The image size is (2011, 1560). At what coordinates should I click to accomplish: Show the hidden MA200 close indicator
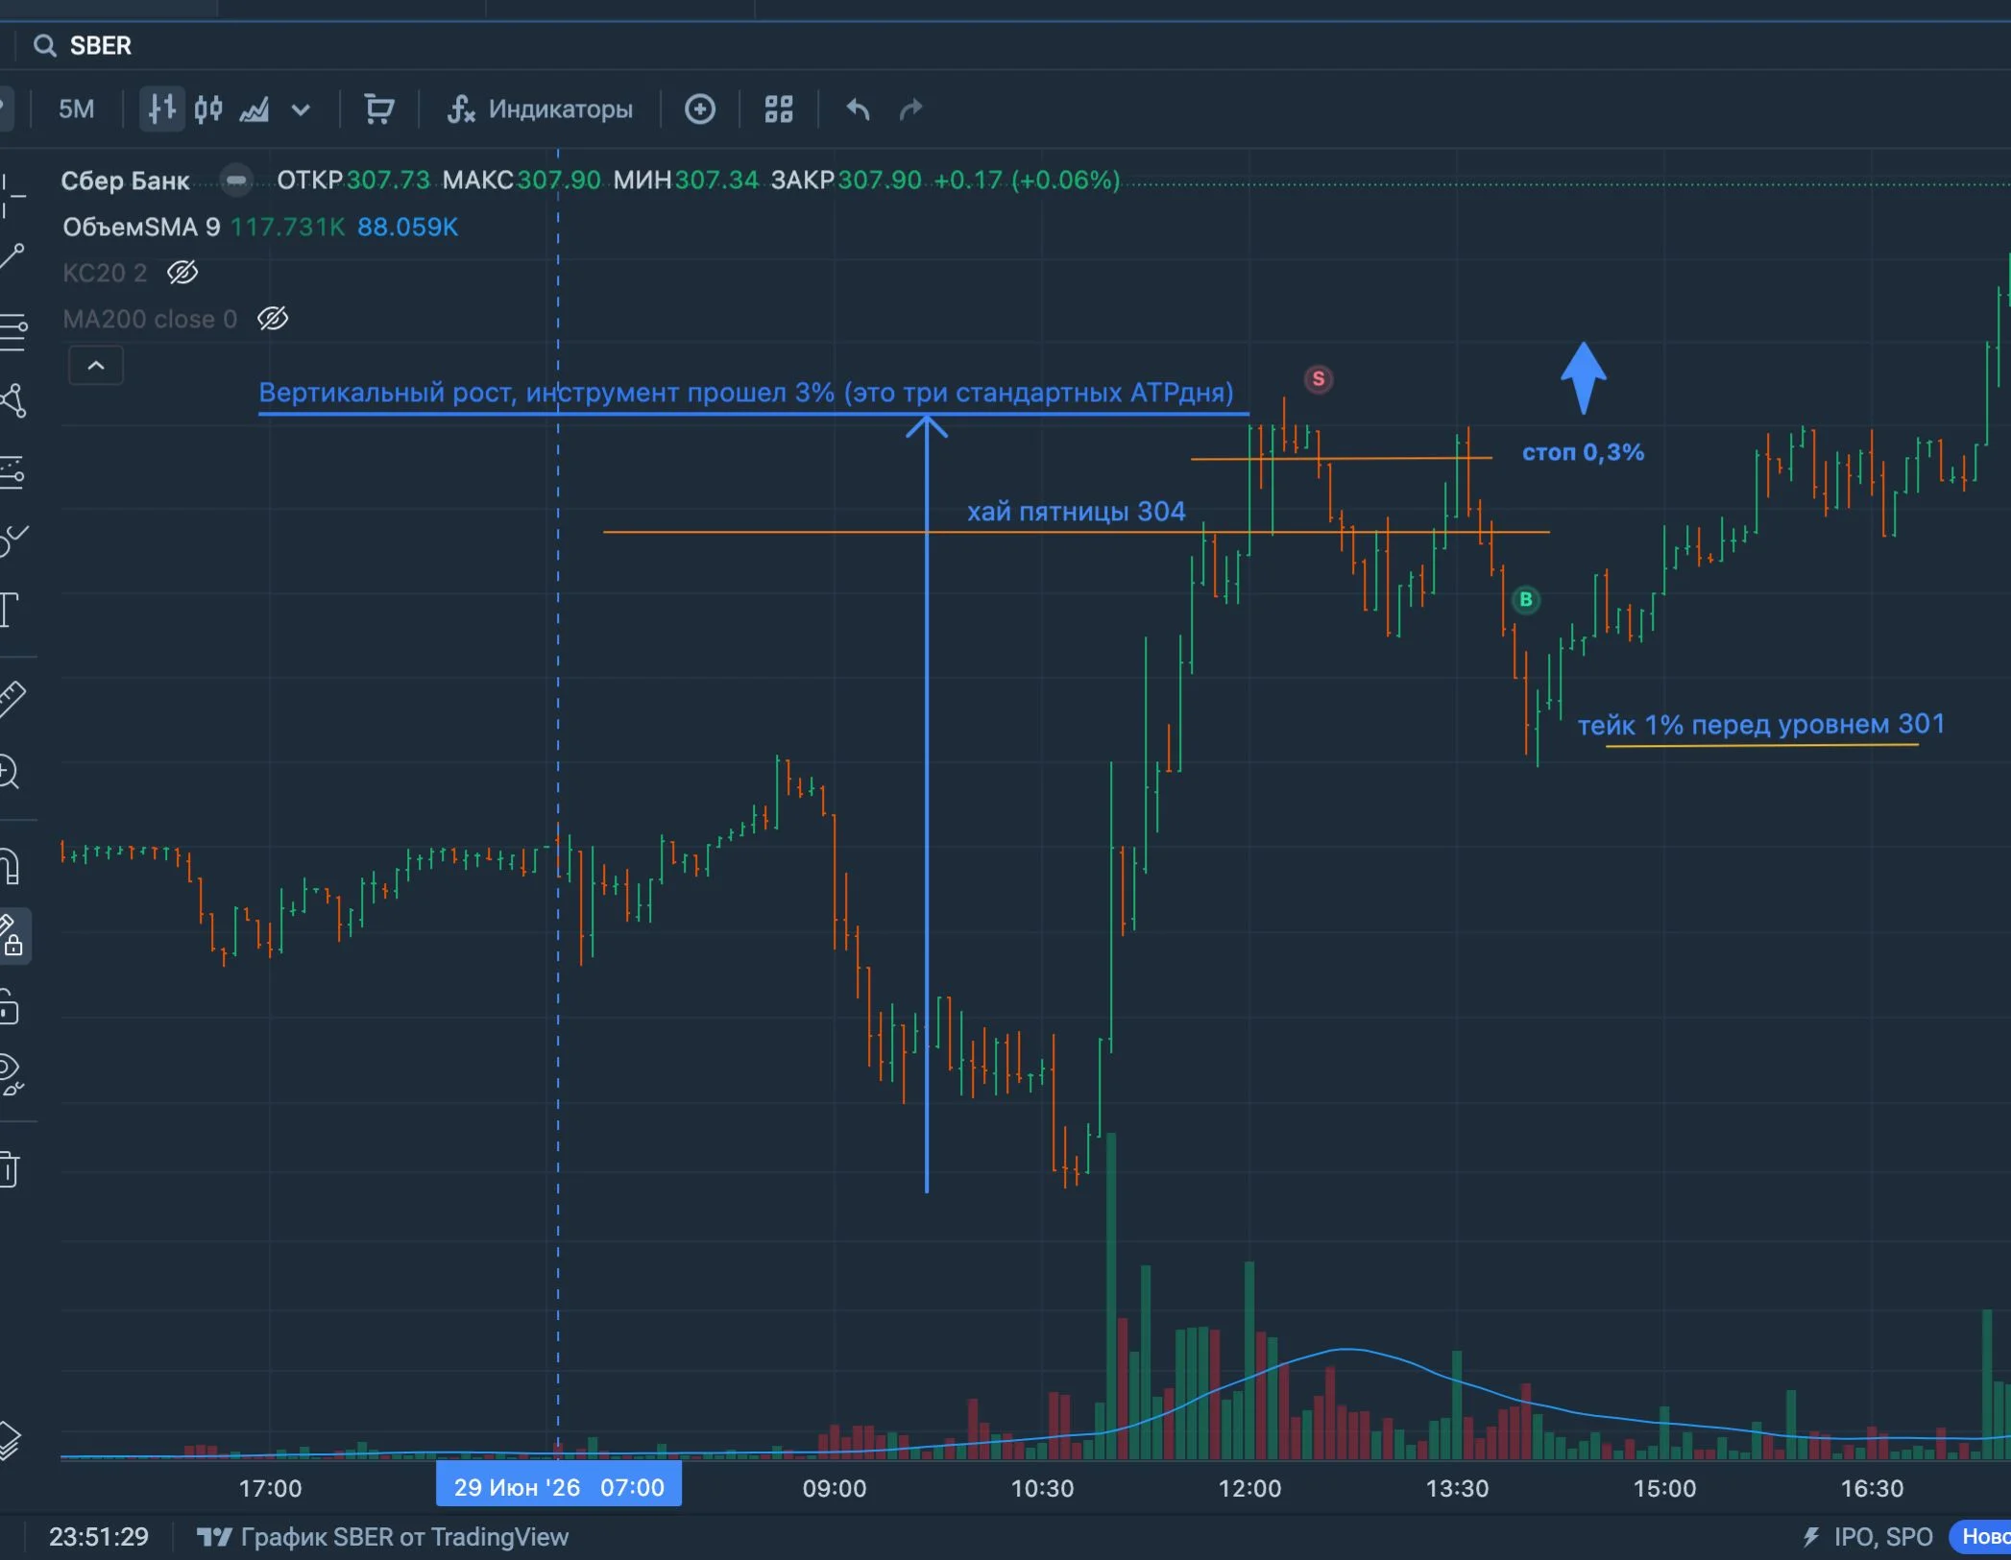pos(273,319)
